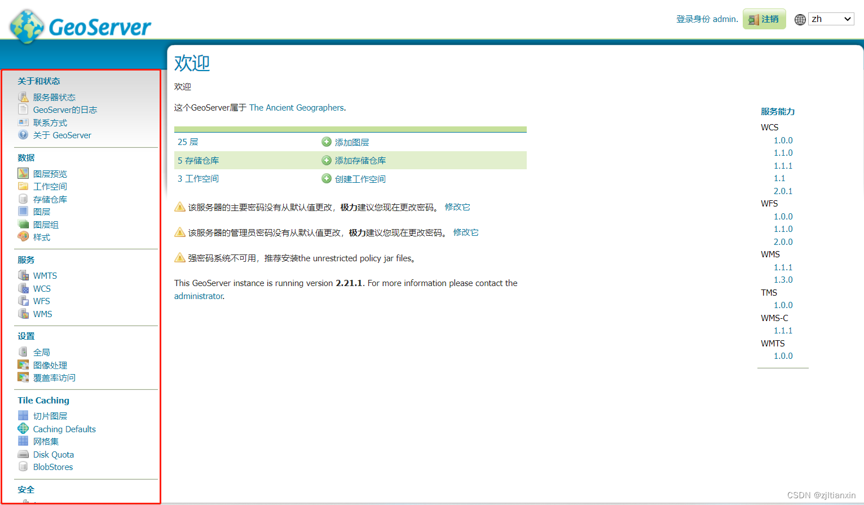
Task: Open BlobStores text link
Action: pyautogui.click(x=53, y=467)
